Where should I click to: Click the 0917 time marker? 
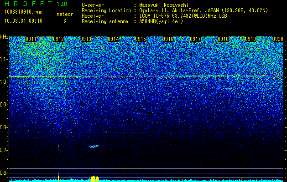(x=195, y=39)
